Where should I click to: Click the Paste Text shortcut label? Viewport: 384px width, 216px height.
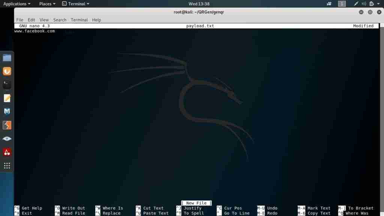pyautogui.click(x=156, y=213)
